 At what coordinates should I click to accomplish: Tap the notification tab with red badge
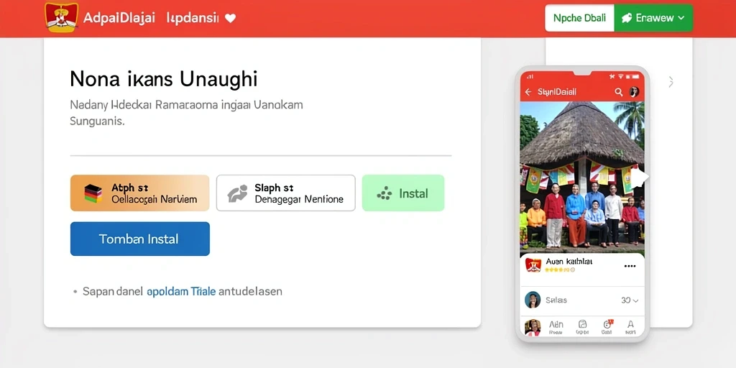pyautogui.click(x=607, y=327)
